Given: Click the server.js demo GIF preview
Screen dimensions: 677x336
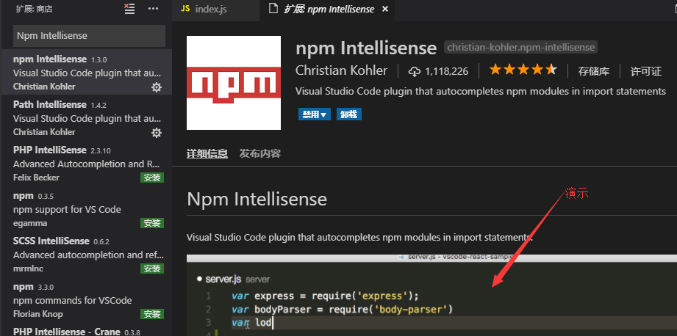Looking at the screenshot, I should coord(431,295).
